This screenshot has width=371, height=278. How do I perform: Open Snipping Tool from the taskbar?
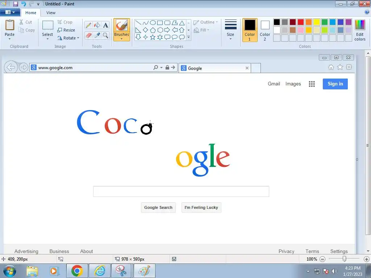coord(121,271)
